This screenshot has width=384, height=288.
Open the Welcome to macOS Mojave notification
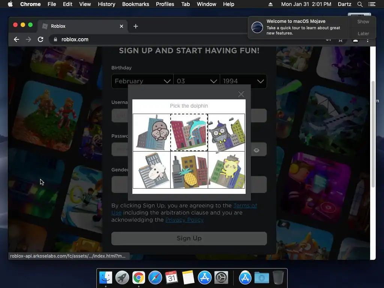pyautogui.click(x=299, y=27)
